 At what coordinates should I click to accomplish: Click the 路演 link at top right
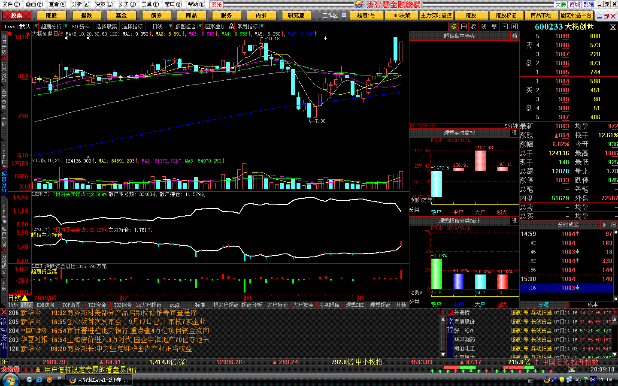[x=589, y=4]
